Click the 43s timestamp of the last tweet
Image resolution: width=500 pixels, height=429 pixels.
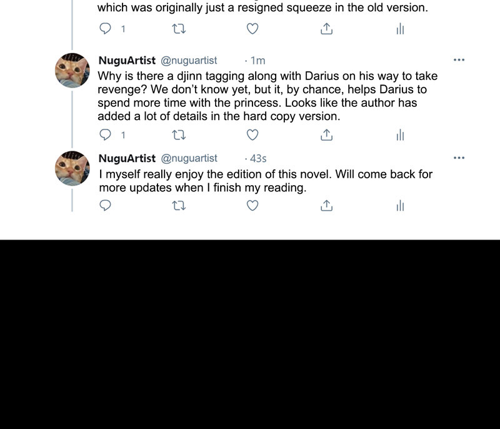(x=258, y=159)
